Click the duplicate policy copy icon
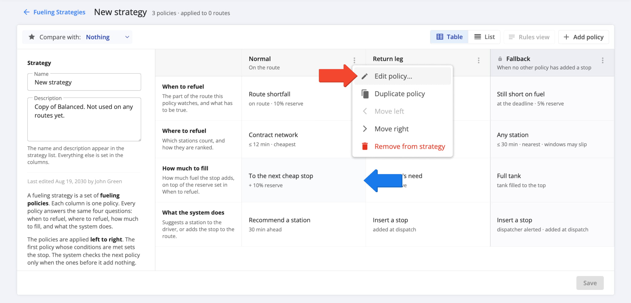This screenshot has height=303, width=631. point(365,94)
